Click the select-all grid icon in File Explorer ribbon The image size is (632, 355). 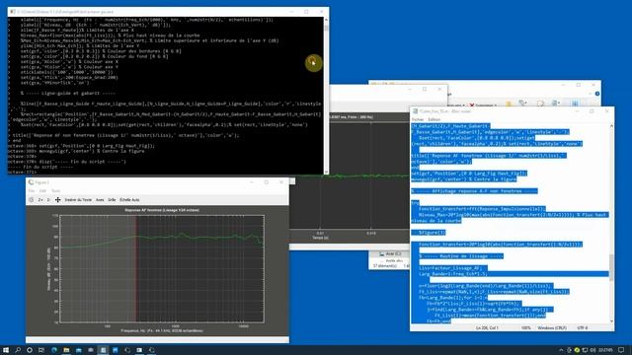(x=575, y=104)
